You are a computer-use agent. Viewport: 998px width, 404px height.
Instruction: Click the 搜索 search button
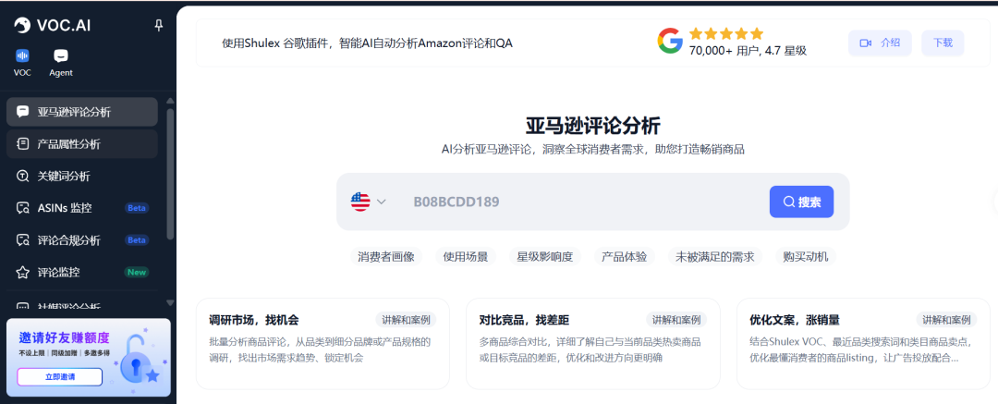tap(801, 202)
